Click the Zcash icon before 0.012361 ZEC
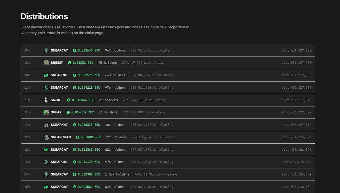Image resolution: width=340 pixels, height=193 pixels. [75, 150]
